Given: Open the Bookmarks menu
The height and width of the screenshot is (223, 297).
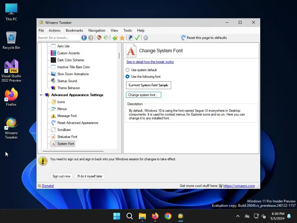Looking at the screenshot, I should tap(74, 30).
